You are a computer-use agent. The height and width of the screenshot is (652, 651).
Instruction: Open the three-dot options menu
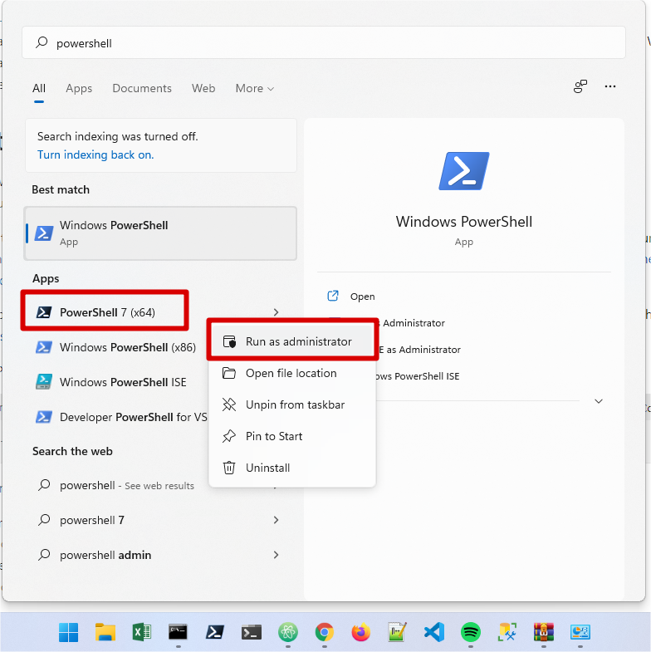[x=609, y=86]
